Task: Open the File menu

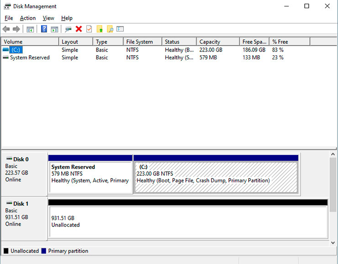Action: [x=9, y=18]
